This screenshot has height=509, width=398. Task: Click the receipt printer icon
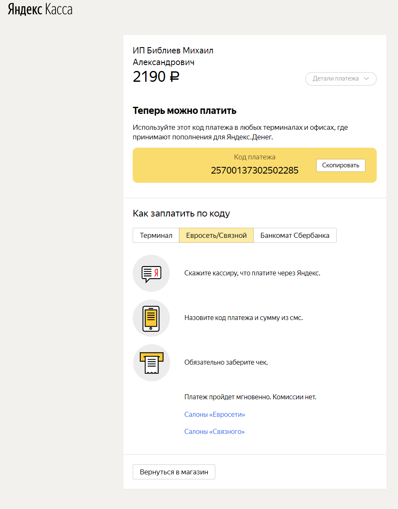[151, 363]
